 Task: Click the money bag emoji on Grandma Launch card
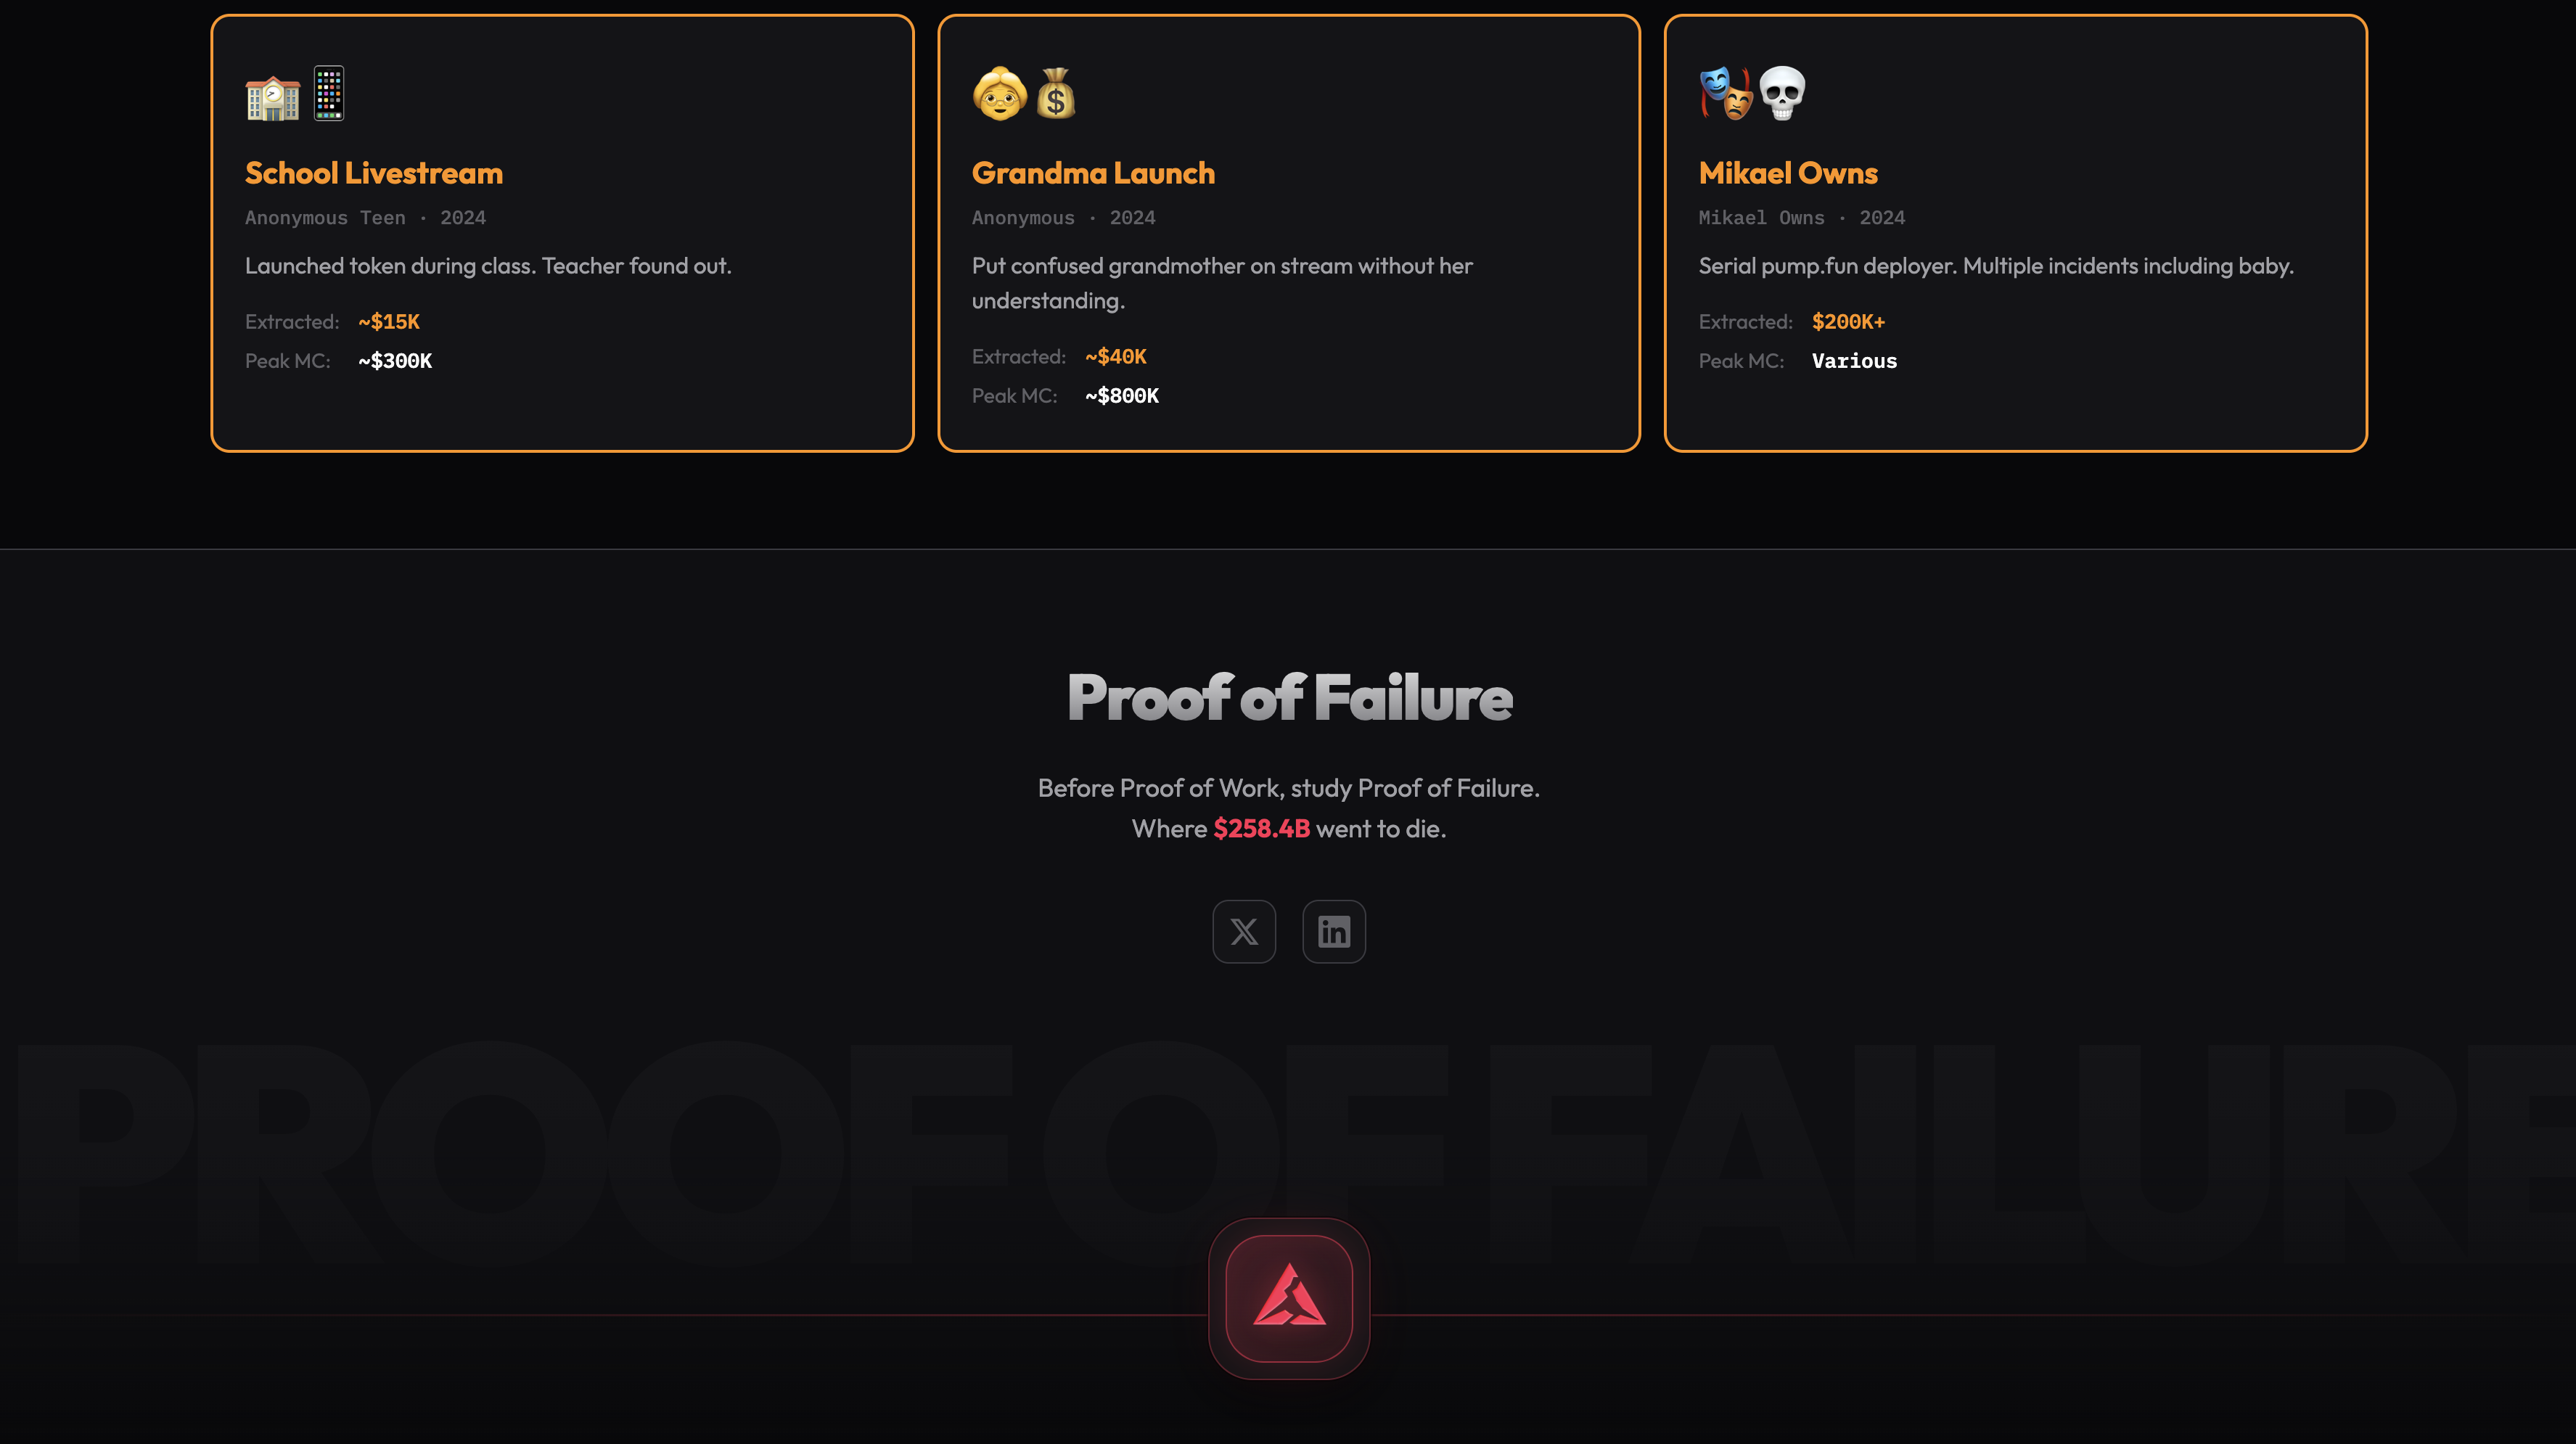tap(1054, 93)
